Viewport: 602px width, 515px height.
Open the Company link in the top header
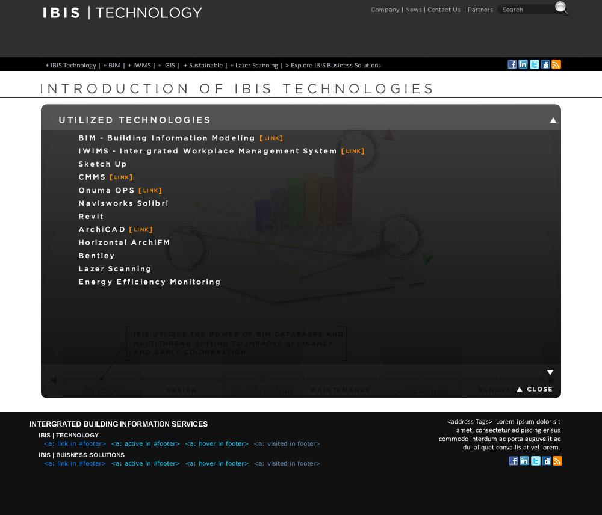coord(385,10)
